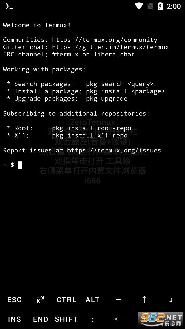
Task: Tap the up arrow key
Action: point(144,300)
